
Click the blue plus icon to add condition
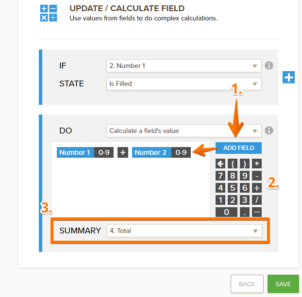[289, 77]
